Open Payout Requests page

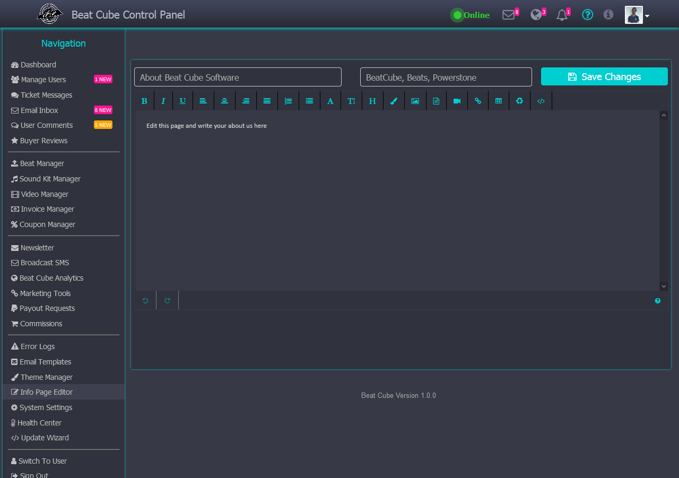click(x=43, y=308)
